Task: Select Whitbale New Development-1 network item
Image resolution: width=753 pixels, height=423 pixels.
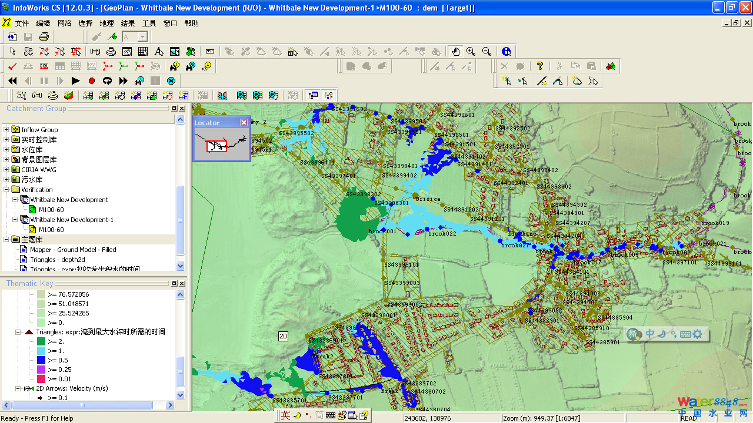Action: 72,220
